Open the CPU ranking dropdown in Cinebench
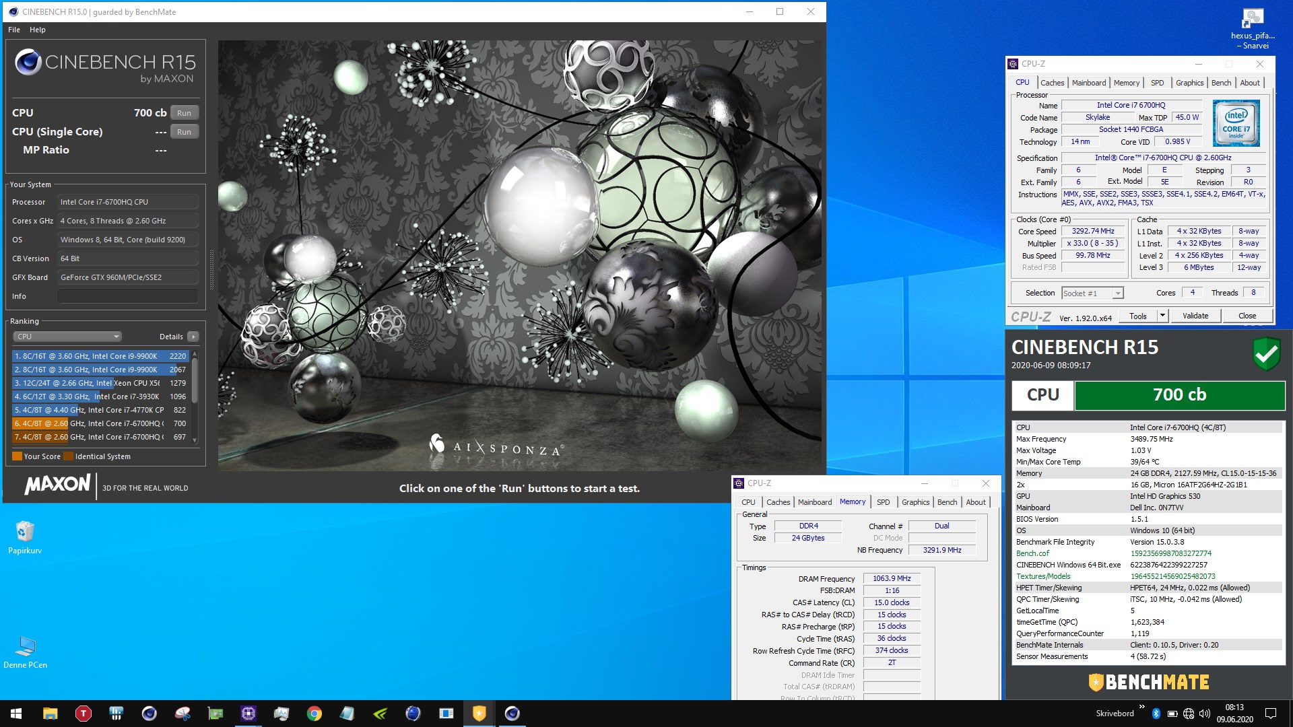Image resolution: width=1293 pixels, height=727 pixels. click(x=67, y=337)
